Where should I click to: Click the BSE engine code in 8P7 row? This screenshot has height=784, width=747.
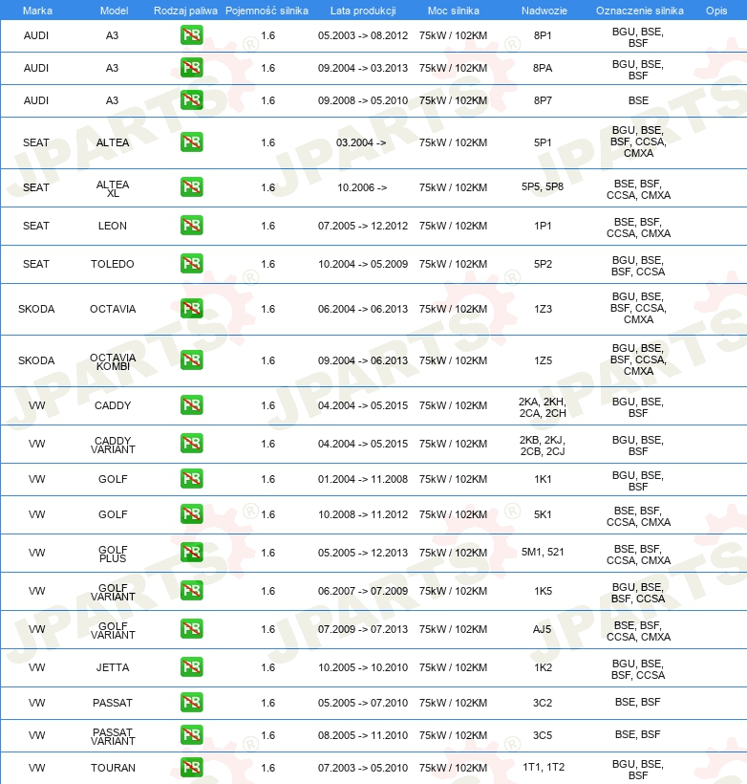coord(638,100)
